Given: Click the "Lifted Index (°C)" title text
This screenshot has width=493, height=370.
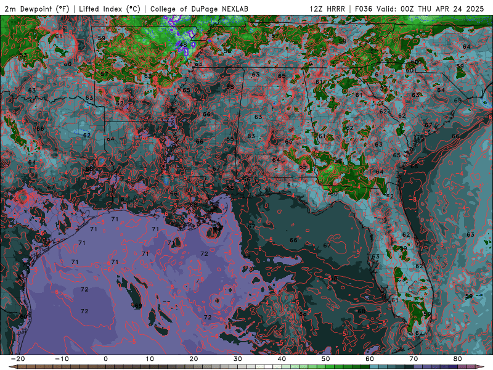Looking at the screenshot, I should click(x=110, y=9).
